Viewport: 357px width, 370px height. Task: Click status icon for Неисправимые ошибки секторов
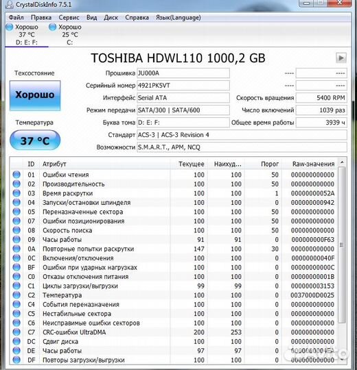16,323
